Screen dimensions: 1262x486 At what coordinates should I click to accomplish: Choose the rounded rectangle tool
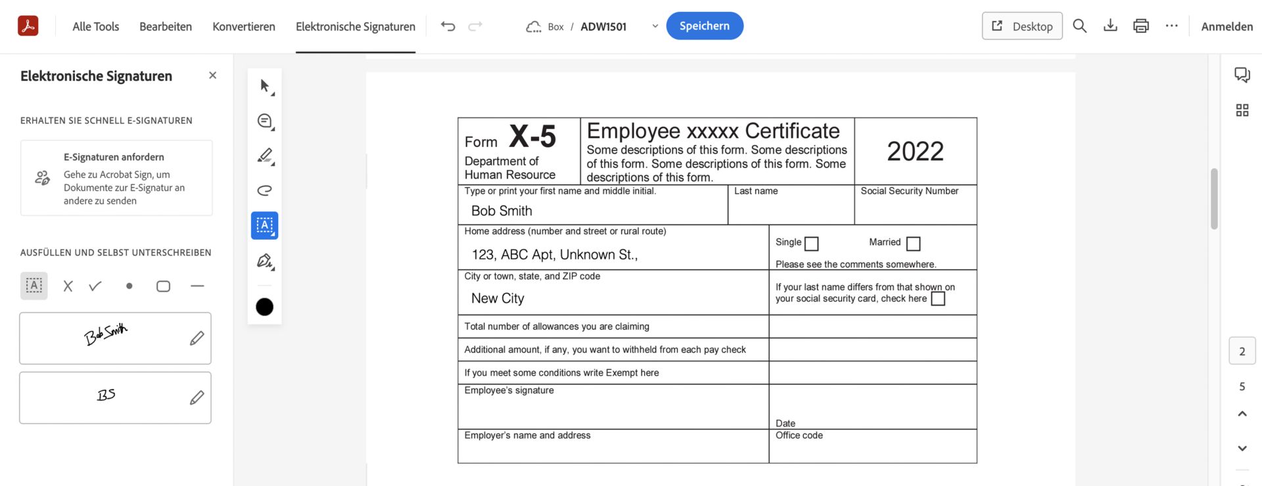point(164,286)
